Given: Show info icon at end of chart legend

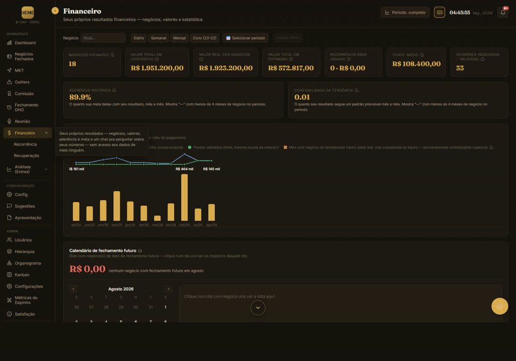Looking at the screenshot, I should [491, 147].
